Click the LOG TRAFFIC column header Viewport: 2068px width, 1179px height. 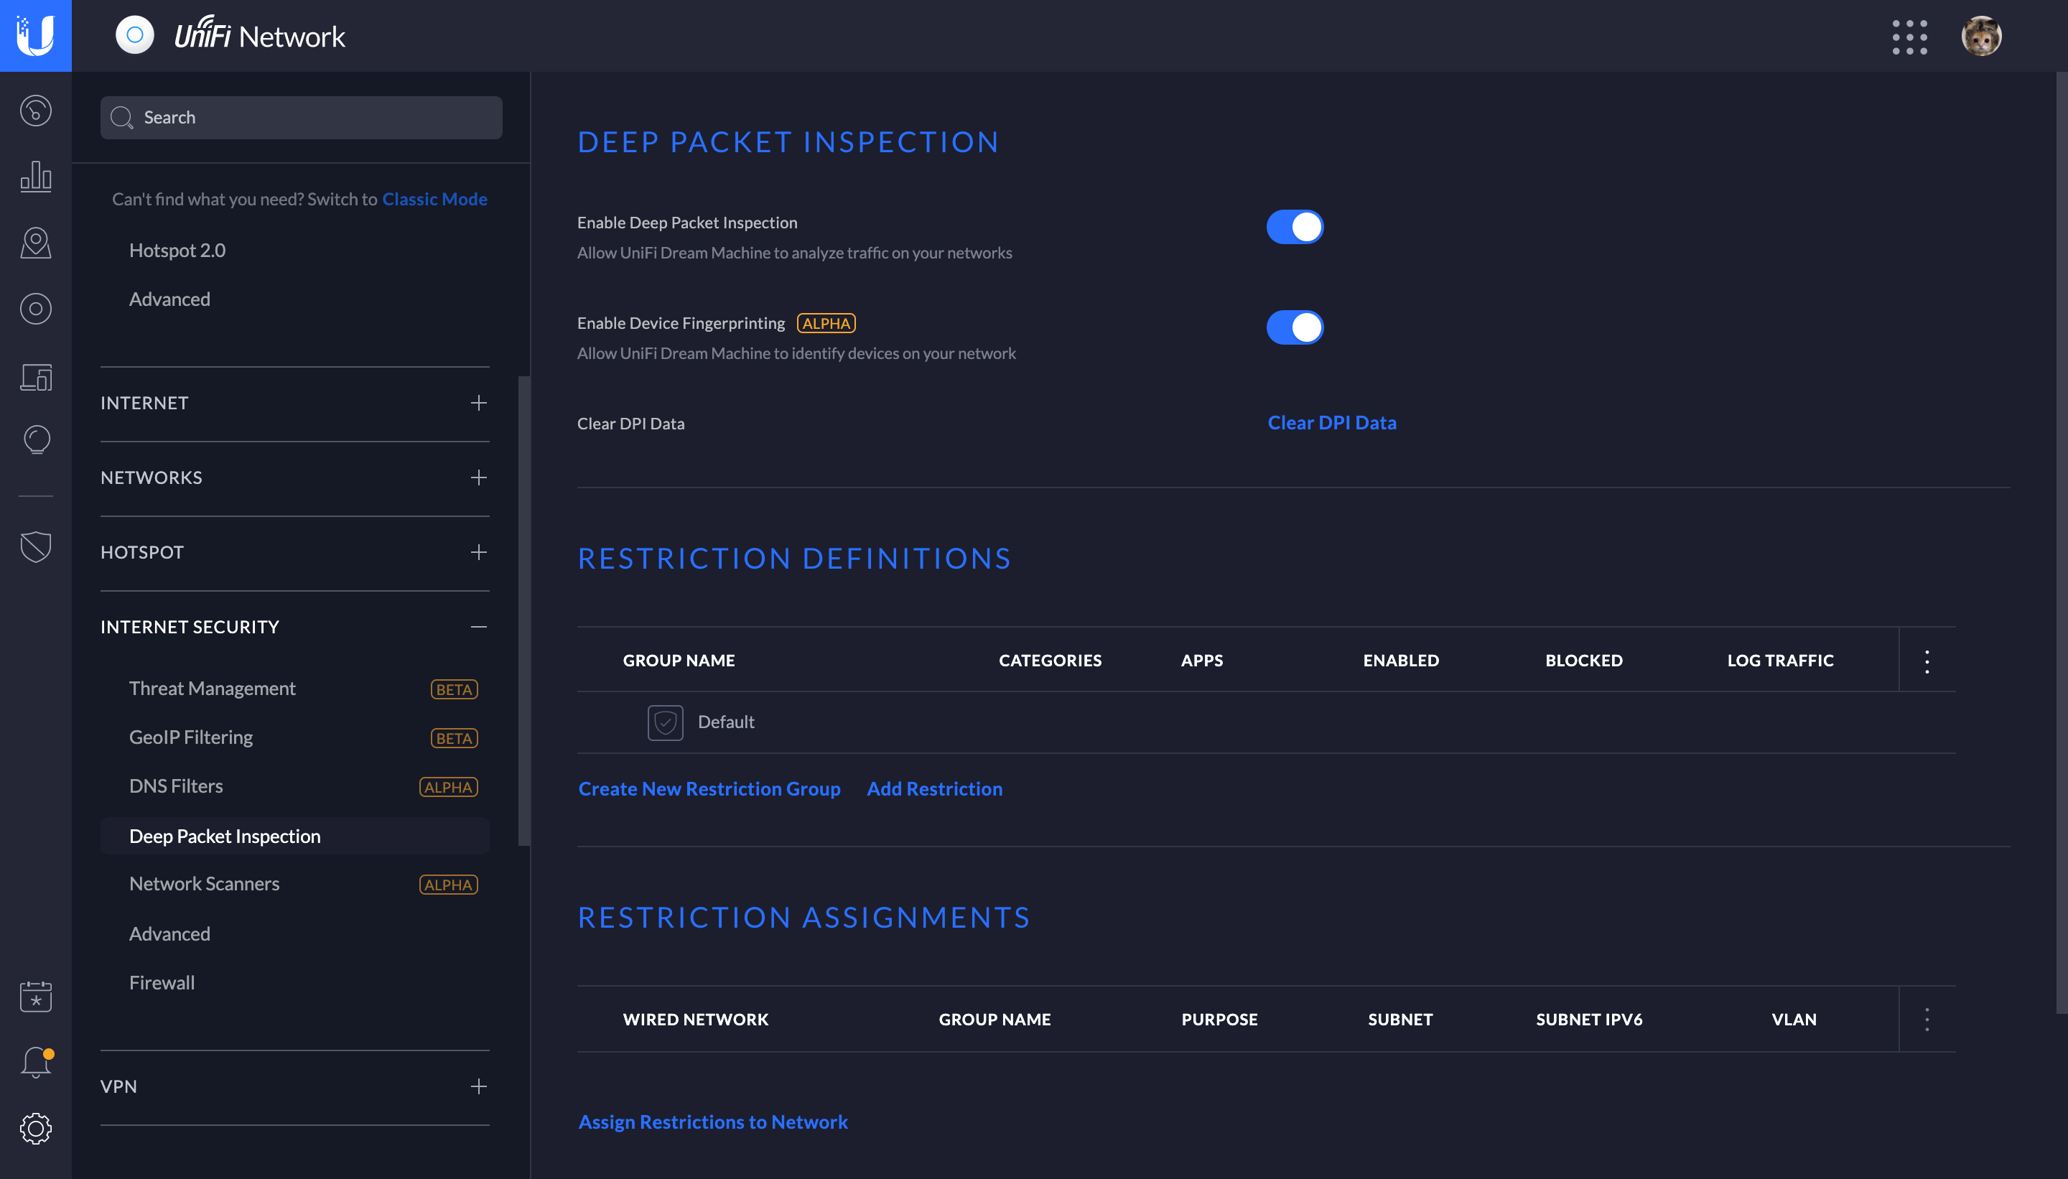pos(1780,660)
